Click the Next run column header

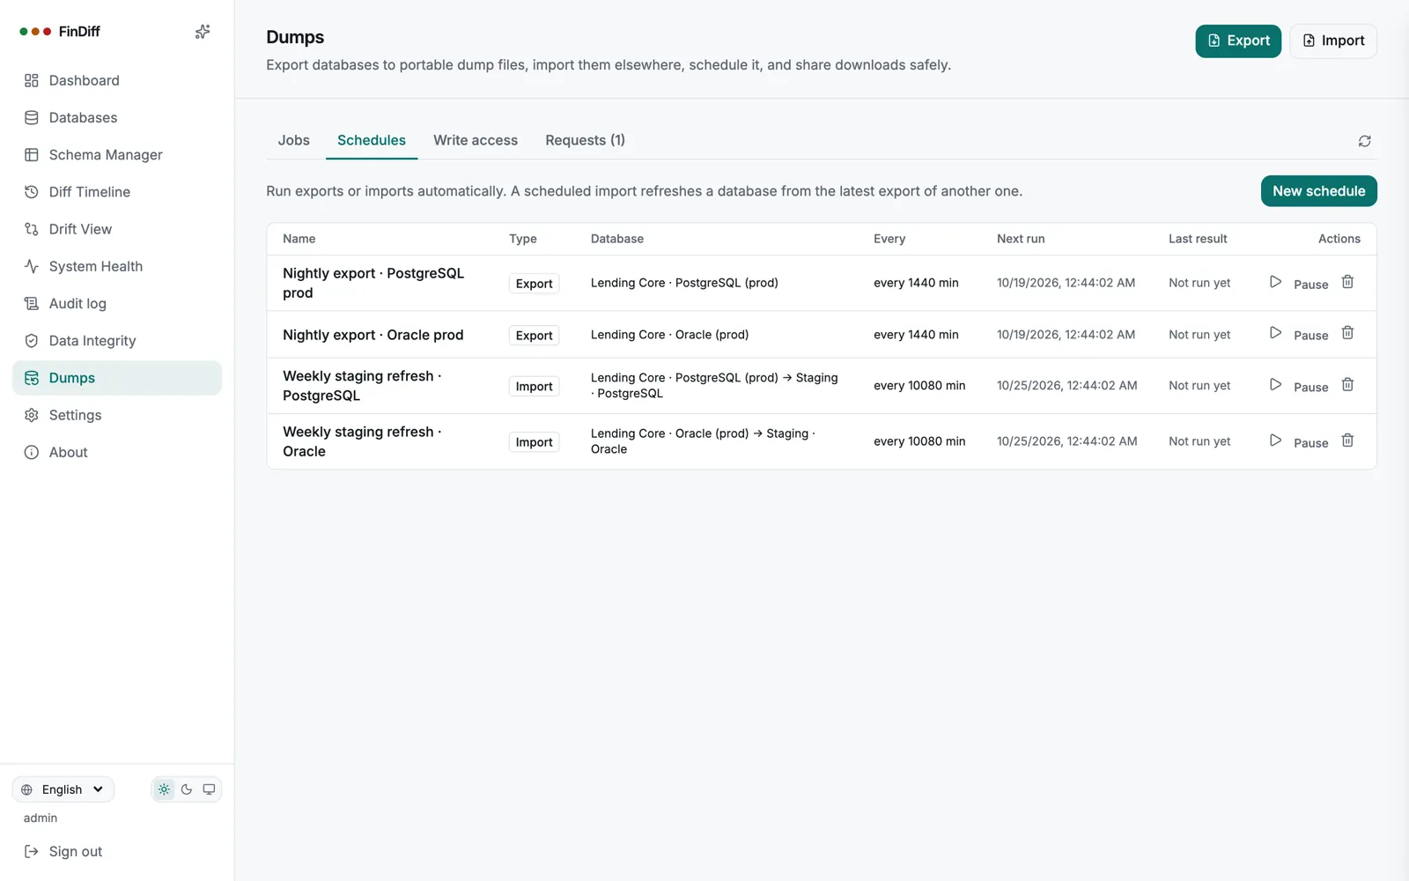(1021, 239)
